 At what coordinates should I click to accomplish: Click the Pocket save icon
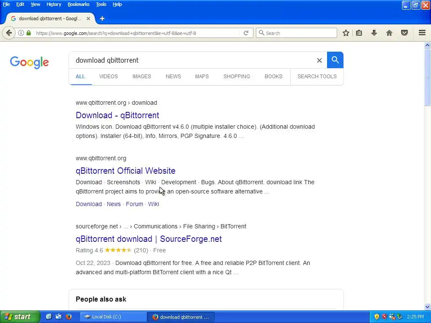point(404,33)
